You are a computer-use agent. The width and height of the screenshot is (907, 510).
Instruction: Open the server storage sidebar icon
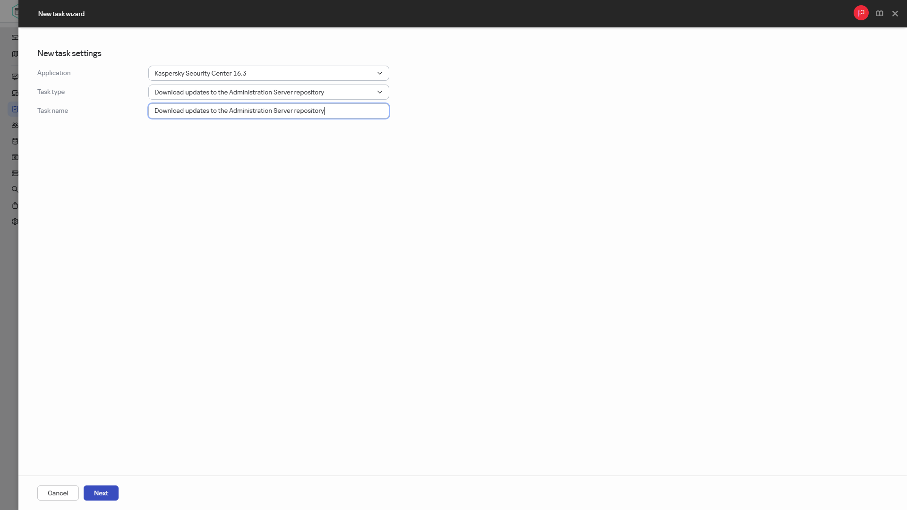tap(15, 173)
